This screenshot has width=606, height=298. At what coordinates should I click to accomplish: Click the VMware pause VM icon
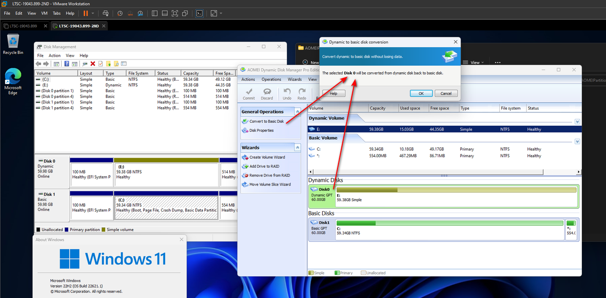[85, 13]
